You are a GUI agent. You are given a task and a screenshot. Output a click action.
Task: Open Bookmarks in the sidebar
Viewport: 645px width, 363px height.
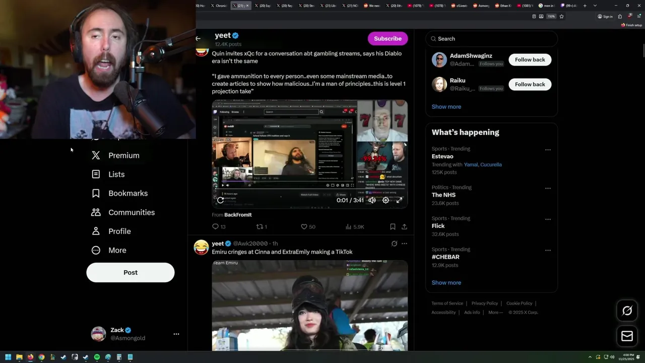[119, 193]
